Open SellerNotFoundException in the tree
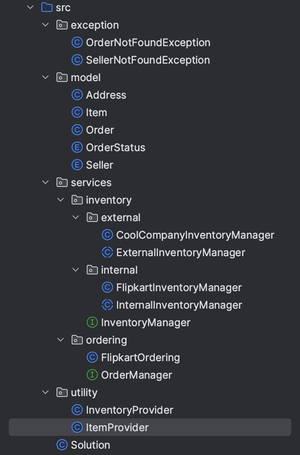 [147, 60]
